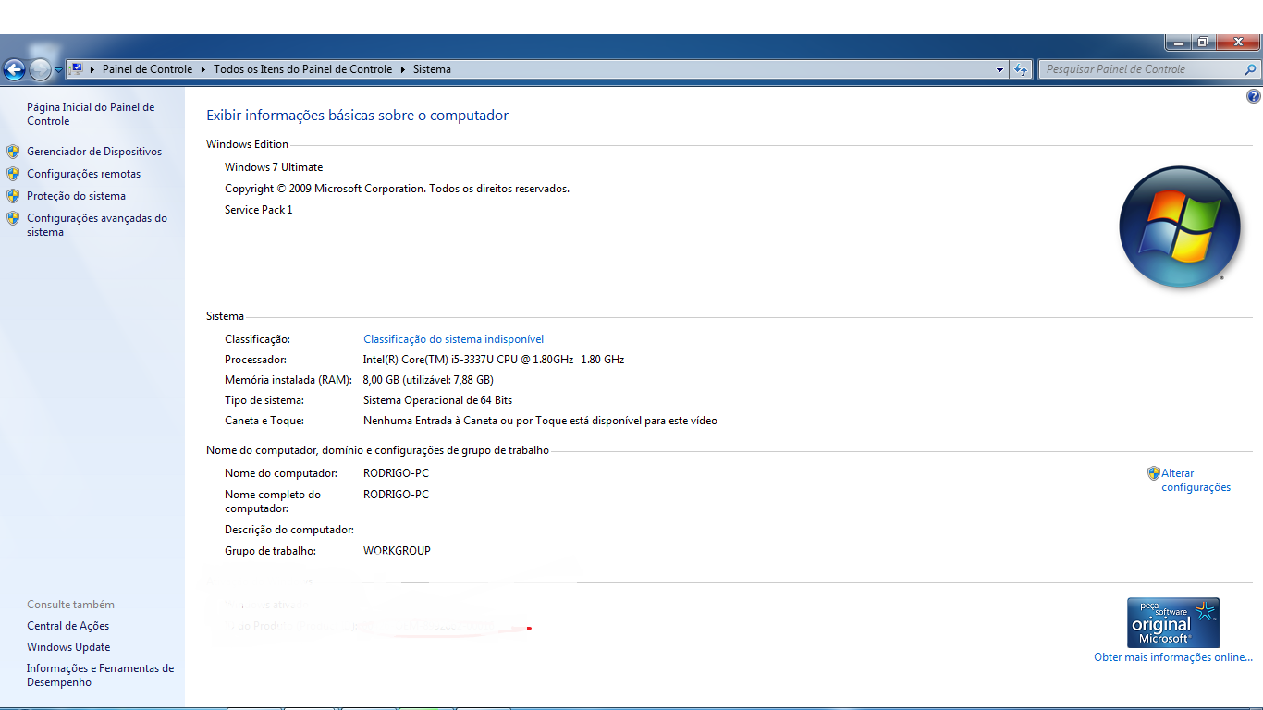The width and height of the screenshot is (1263, 710).
Task: Click shield icon next to Alterar configurações
Action: [x=1154, y=473]
